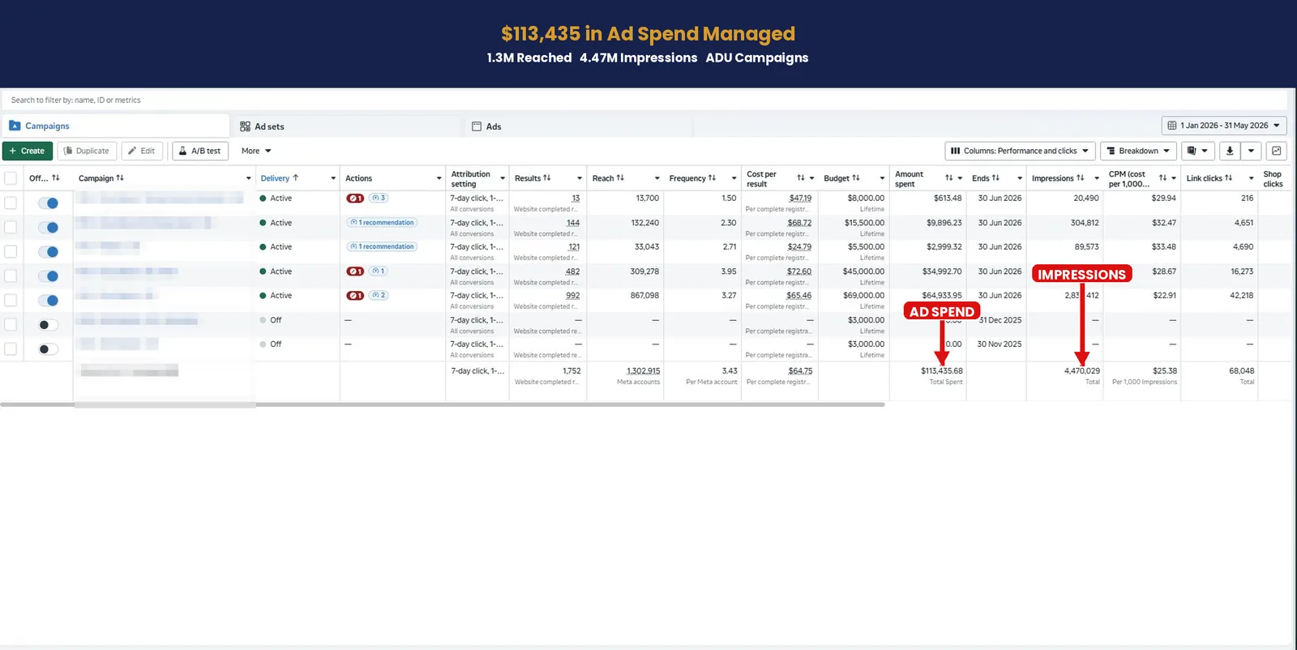
Task: Sort table by Reach arrows
Action: [620, 178]
